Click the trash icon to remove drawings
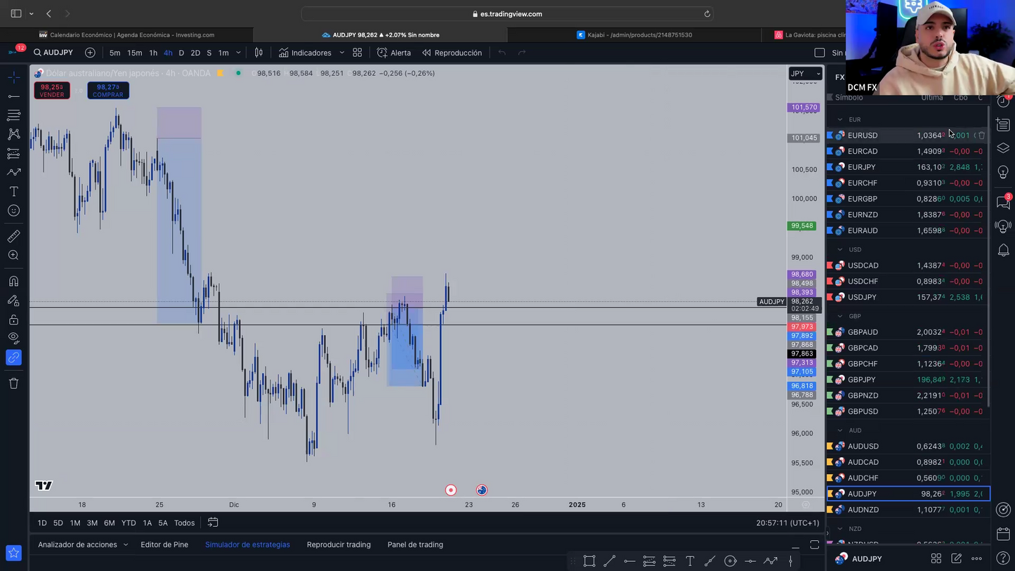 click(x=13, y=383)
